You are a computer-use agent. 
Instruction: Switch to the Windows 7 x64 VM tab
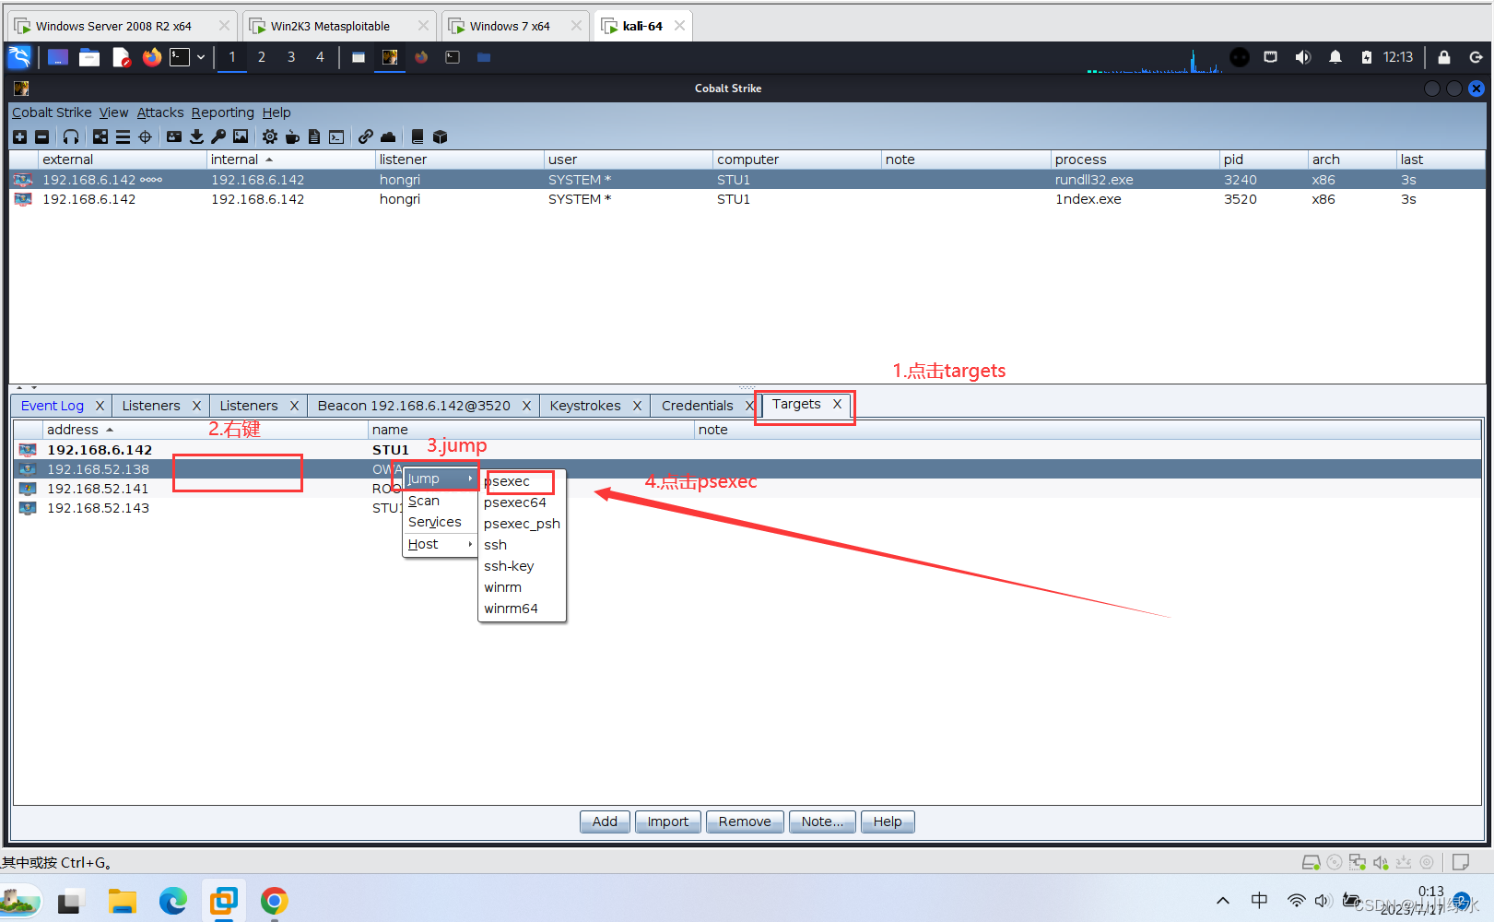(516, 26)
